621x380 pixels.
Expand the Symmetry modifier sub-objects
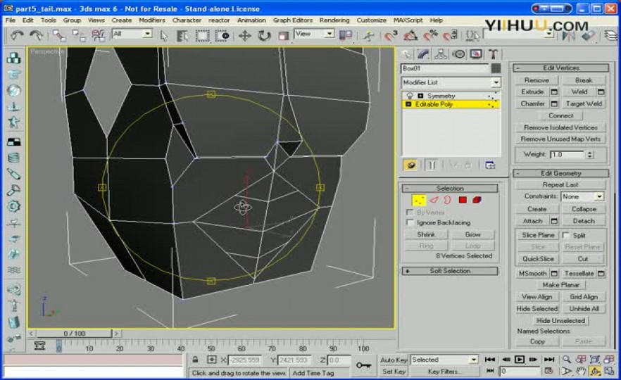pos(420,96)
